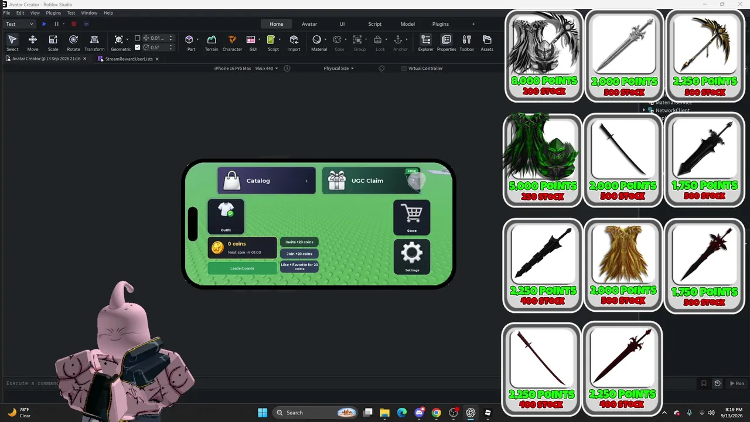
Task: Click the Execute a command input bar
Action: (352, 383)
